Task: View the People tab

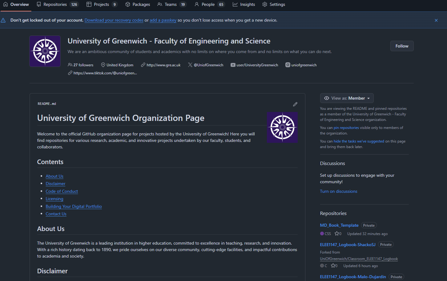Action: coord(210,4)
